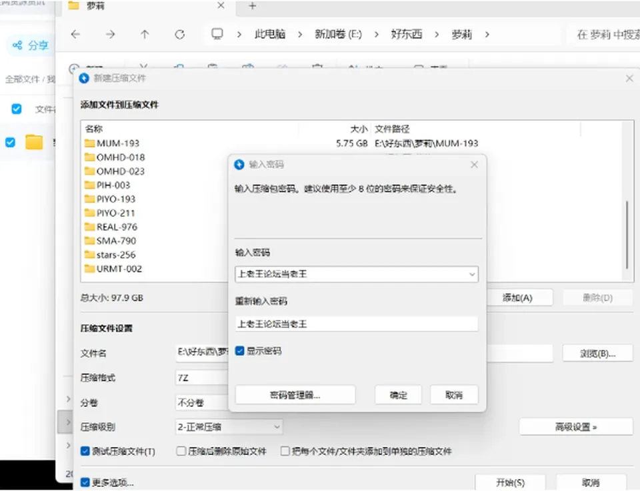Screen dimensions: 640x491
Task: Toggle 测试压缩文件(T) checkbox
Action: (x=85, y=452)
